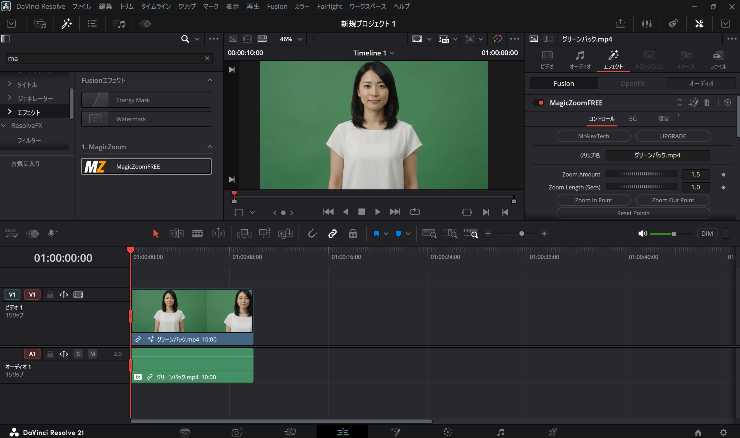Collapse the Fusionエフェクト section
The height and width of the screenshot is (438, 740).
tap(210, 80)
